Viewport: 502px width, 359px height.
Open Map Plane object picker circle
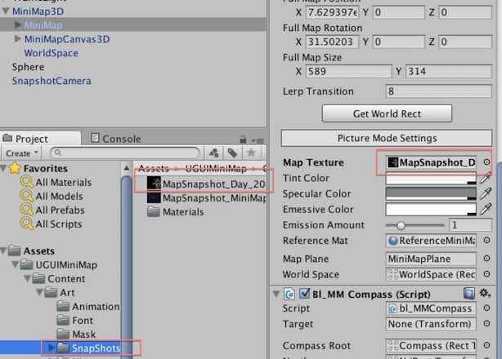click(486, 258)
